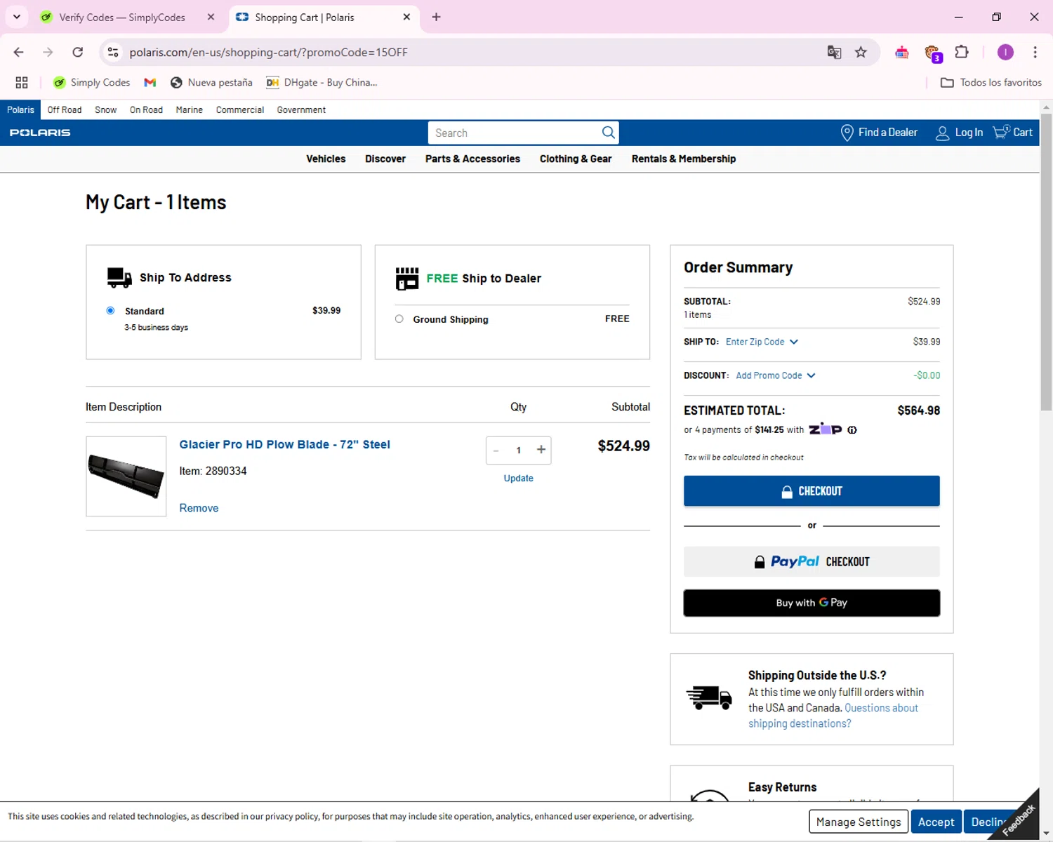Open the Discover menu
This screenshot has width=1053, height=842.
pos(385,159)
